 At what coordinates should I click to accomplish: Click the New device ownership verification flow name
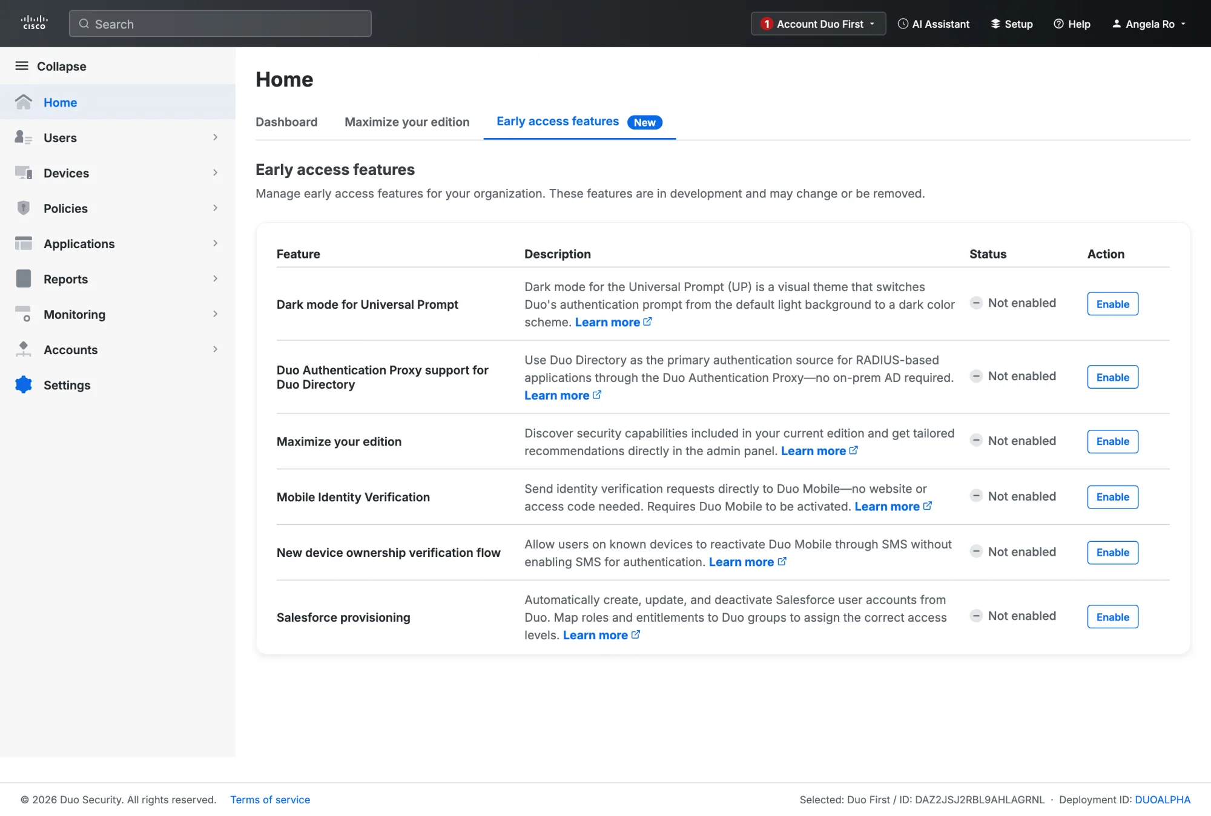coord(388,553)
